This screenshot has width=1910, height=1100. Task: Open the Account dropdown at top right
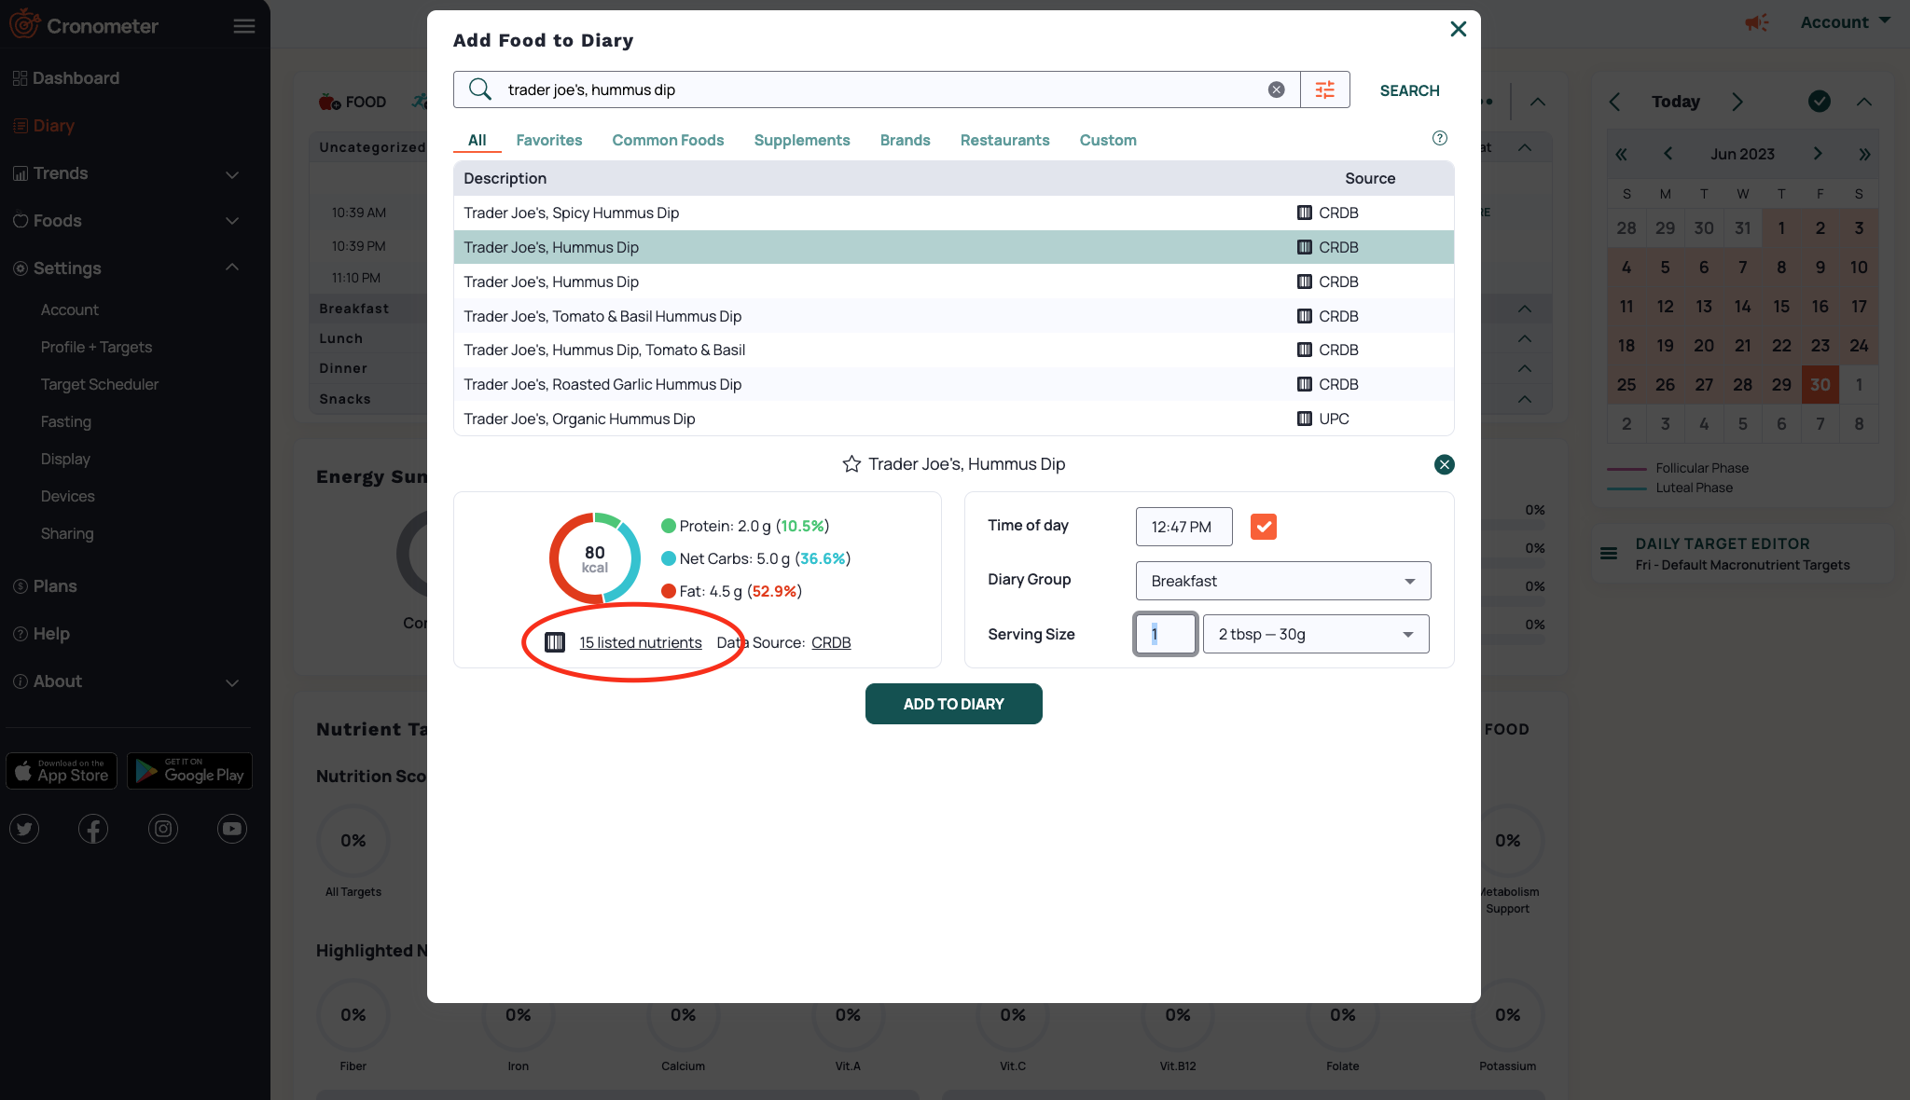tap(1845, 22)
